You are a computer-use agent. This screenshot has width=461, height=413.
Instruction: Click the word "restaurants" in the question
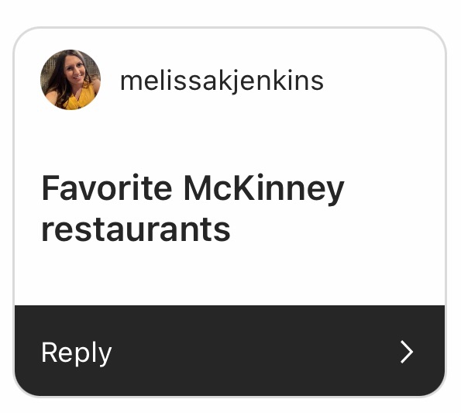pyautogui.click(x=136, y=229)
